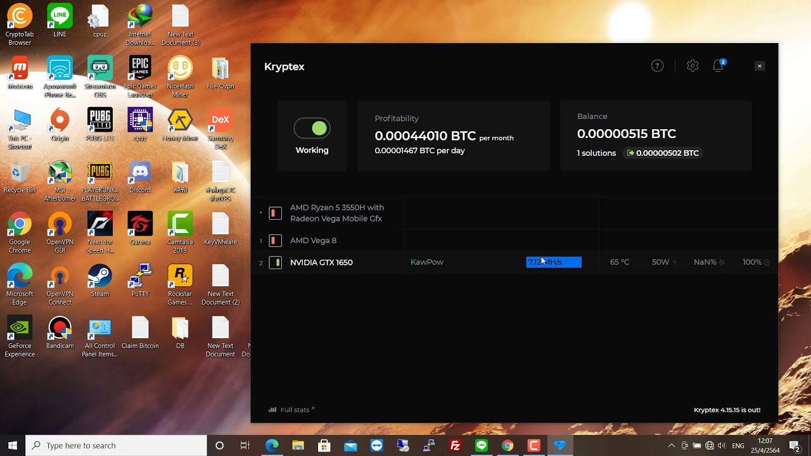The height and width of the screenshot is (456, 811).
Task: Show hidden system tray icons
Action: 672,445
